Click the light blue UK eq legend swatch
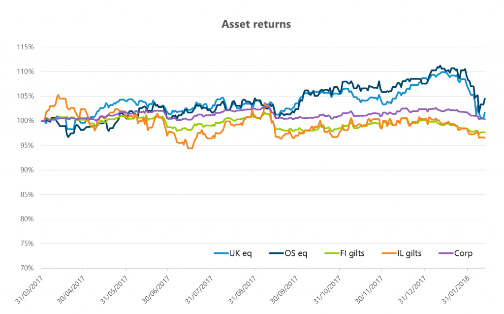 [220, 254]
